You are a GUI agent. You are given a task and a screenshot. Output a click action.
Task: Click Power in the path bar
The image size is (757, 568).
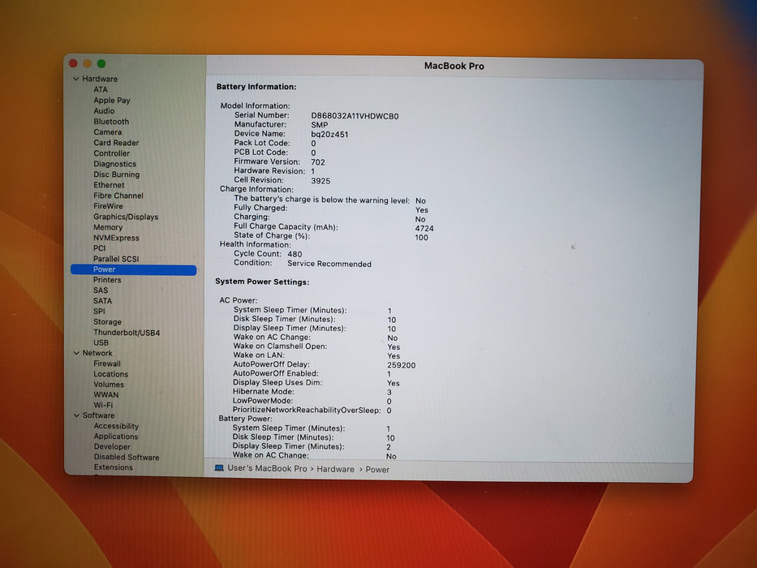(x=377, y=470)
